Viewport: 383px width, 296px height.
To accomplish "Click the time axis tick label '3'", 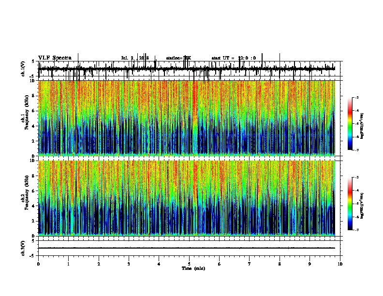I will 129,264.
